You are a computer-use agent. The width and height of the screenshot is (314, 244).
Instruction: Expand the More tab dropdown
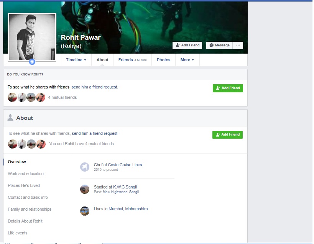point(187,60)
